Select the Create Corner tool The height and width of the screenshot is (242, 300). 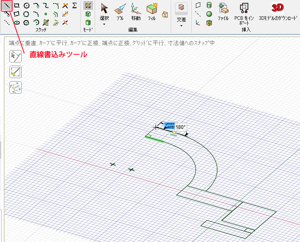point(65,6)
